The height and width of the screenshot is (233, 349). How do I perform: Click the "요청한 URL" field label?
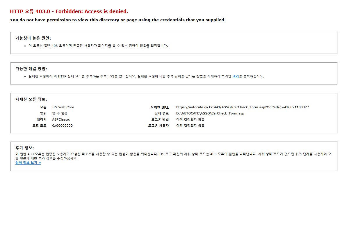click(x=159, y=107)
